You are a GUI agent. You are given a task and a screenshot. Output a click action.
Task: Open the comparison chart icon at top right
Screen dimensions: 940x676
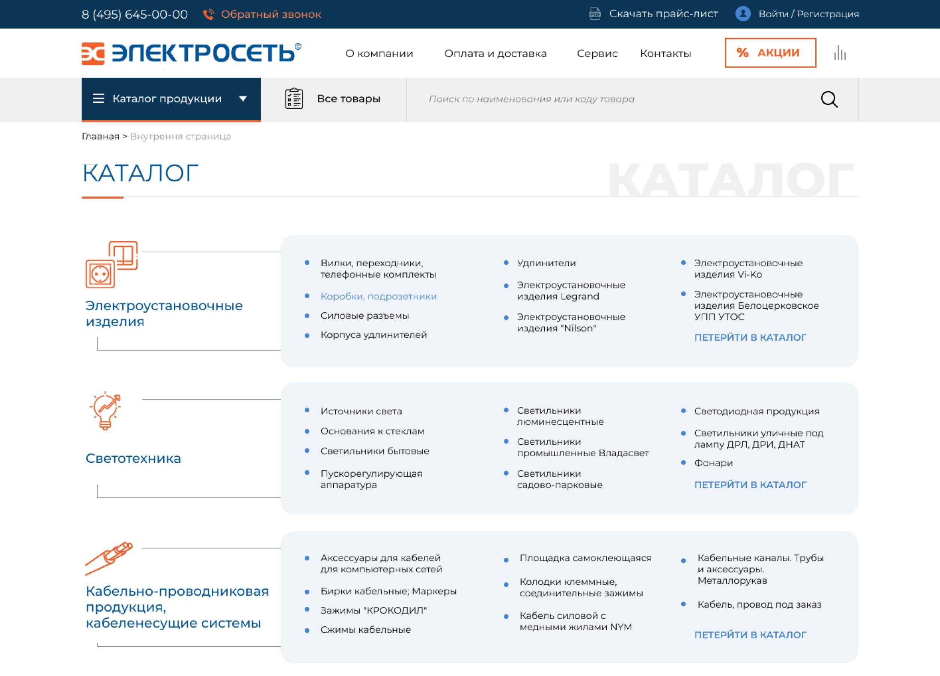pos(840,53)
